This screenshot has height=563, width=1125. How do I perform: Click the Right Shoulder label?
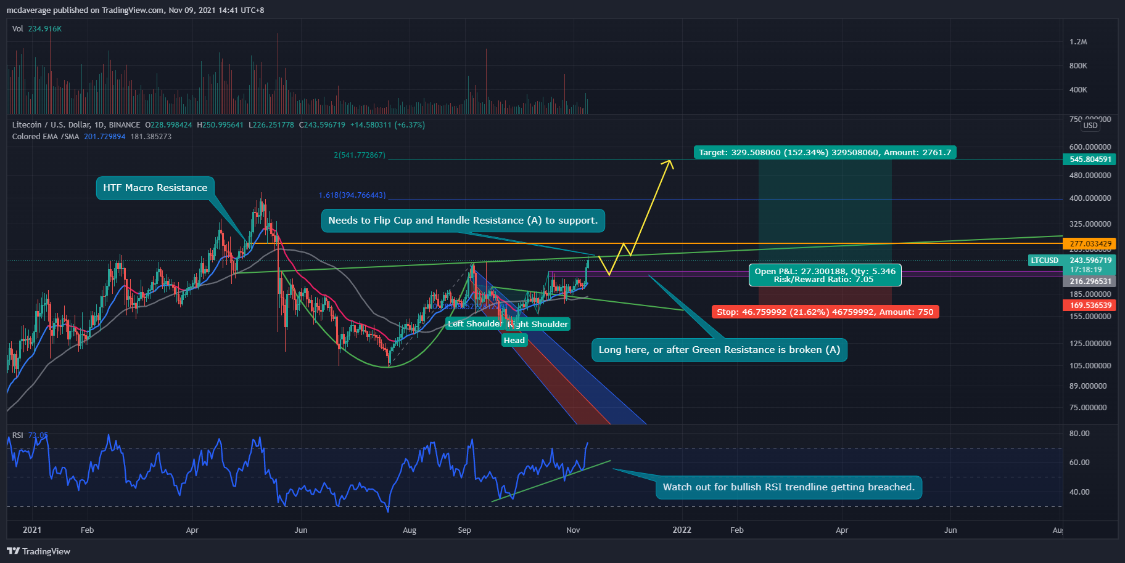tap(538, 324)
